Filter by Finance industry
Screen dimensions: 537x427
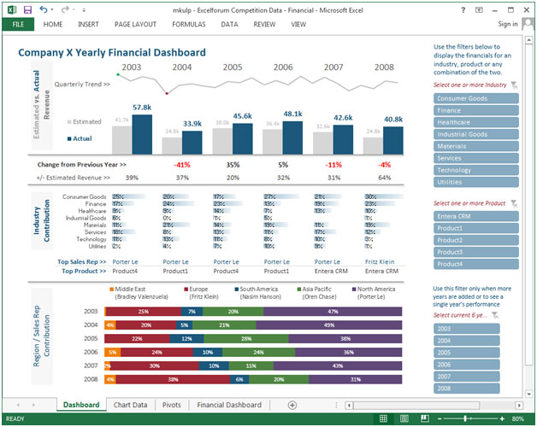tap(476, 110)
